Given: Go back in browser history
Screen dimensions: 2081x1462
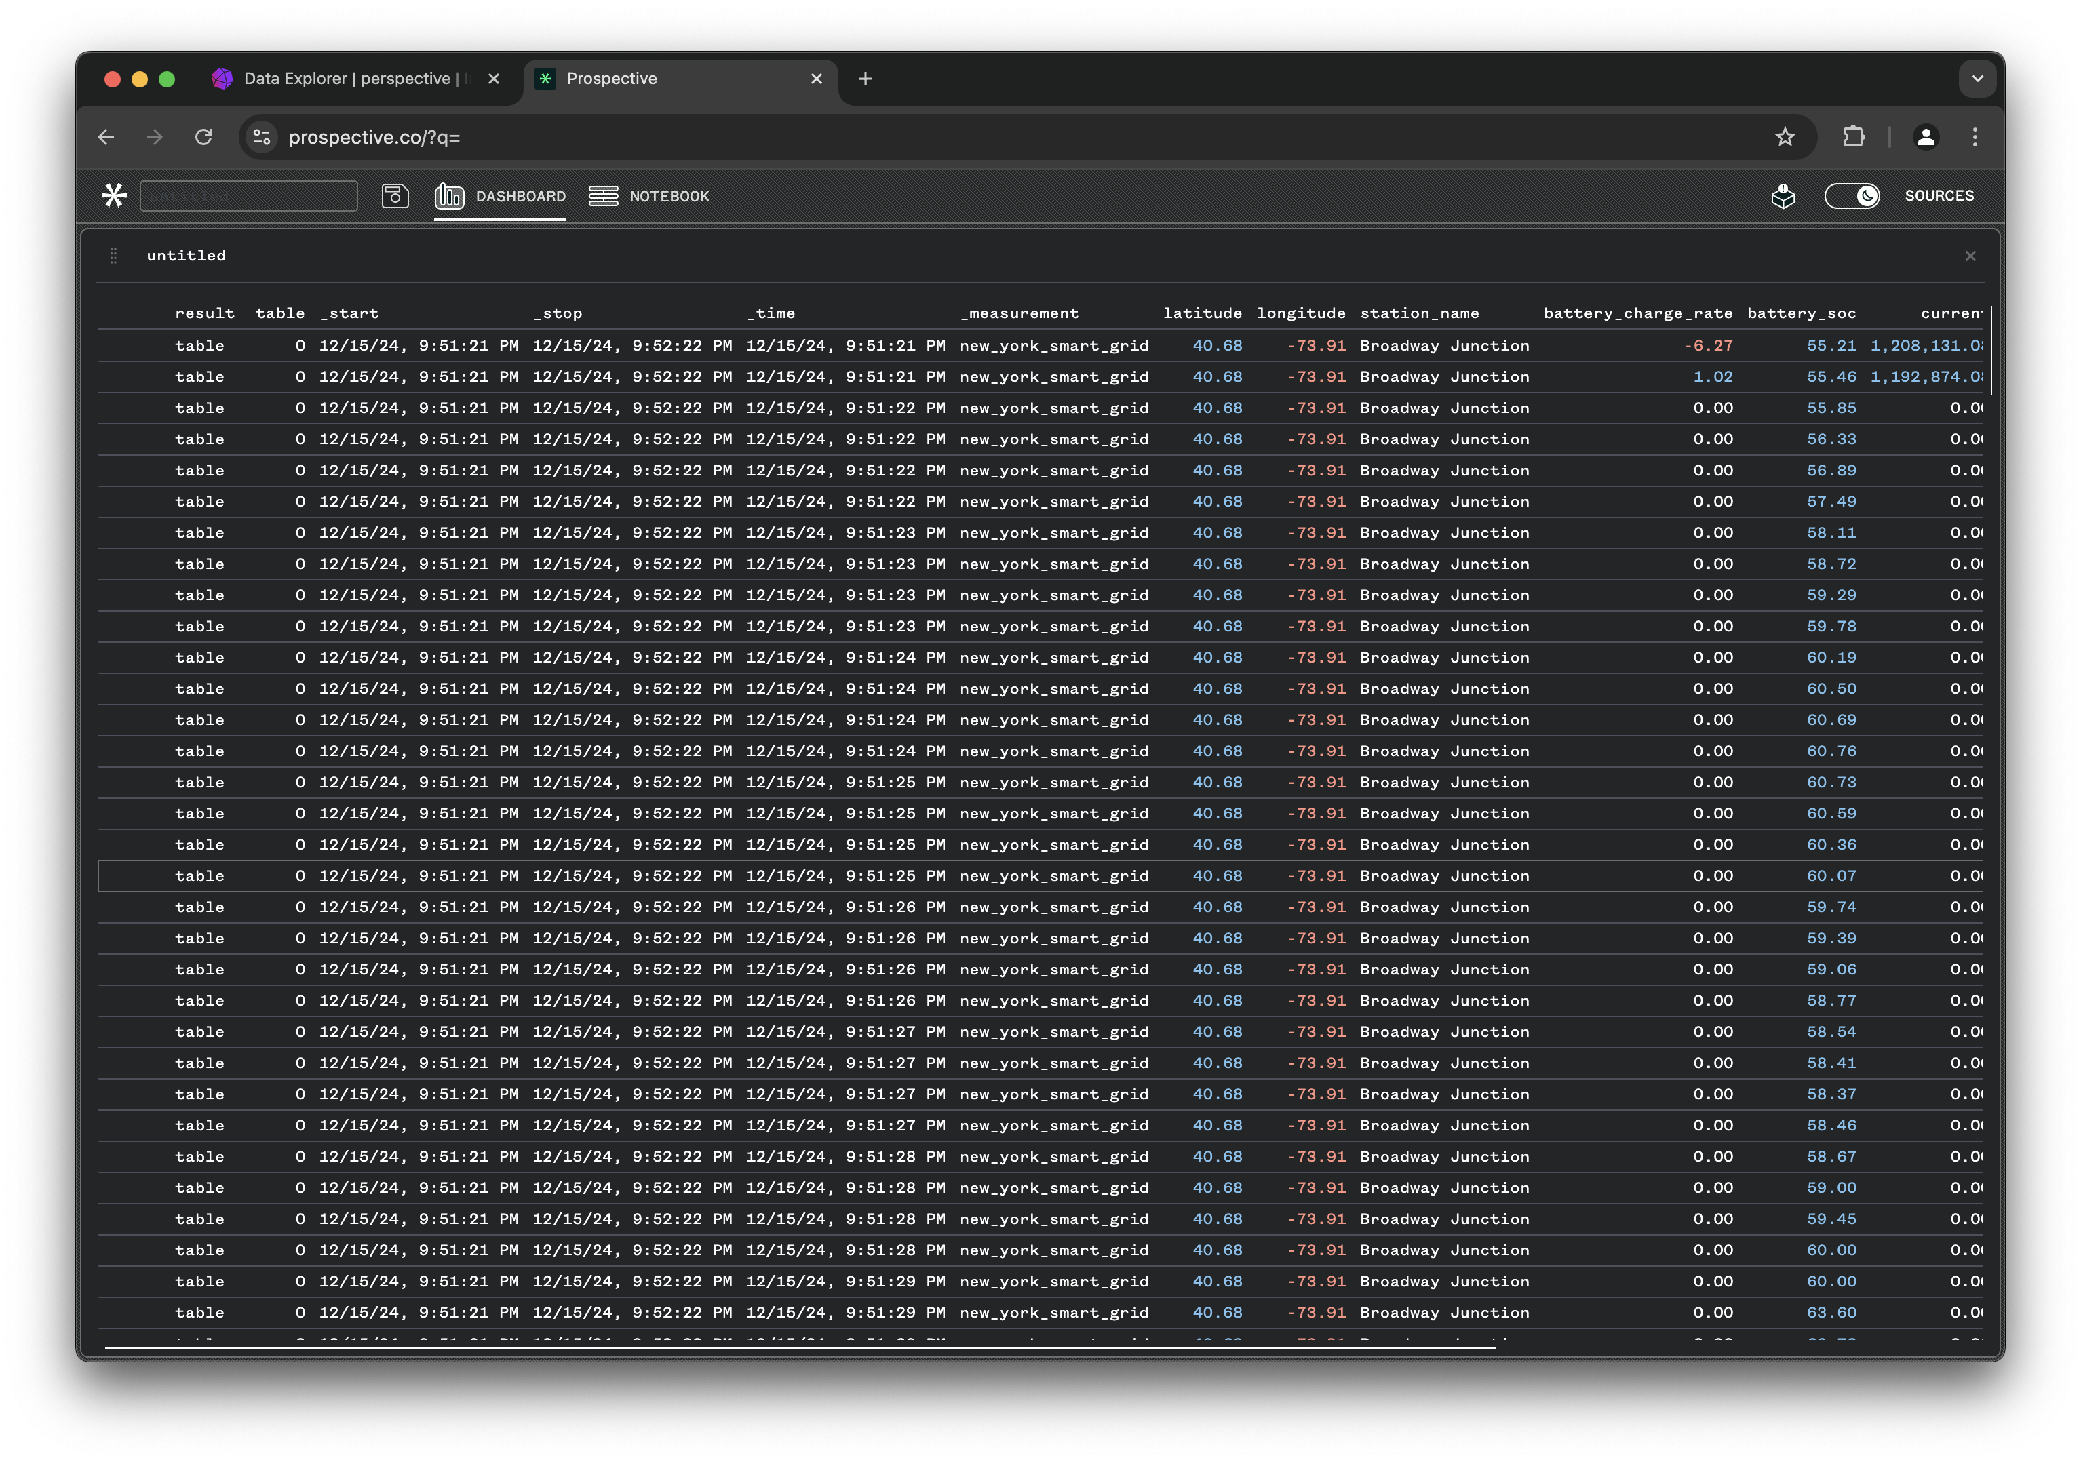Looking at the screenshot, I should click(106, 137).
